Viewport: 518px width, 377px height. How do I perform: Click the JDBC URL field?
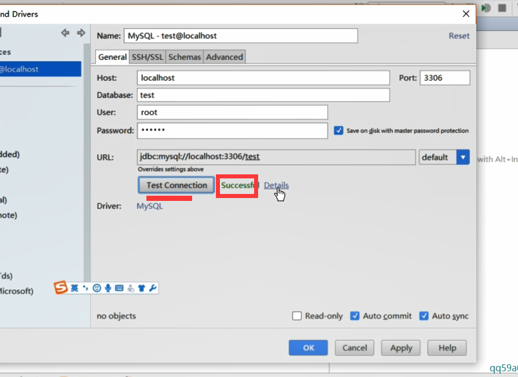click(276, 157)
